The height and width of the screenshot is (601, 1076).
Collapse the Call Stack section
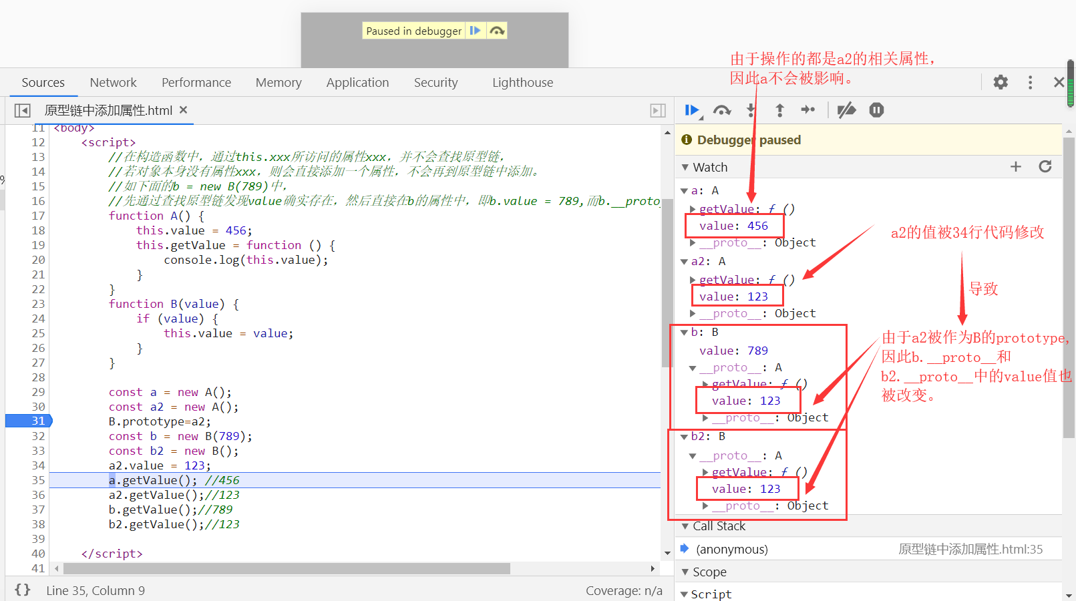(x=685, y=526)
